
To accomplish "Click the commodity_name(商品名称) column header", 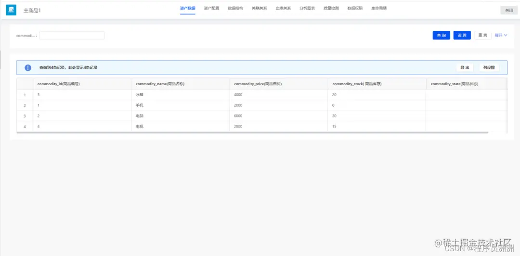I will click(x=181, y=84).
